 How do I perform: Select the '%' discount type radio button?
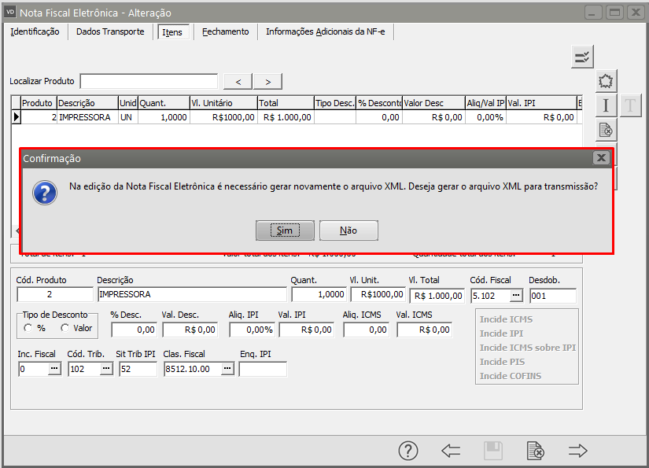pos(28,328)
